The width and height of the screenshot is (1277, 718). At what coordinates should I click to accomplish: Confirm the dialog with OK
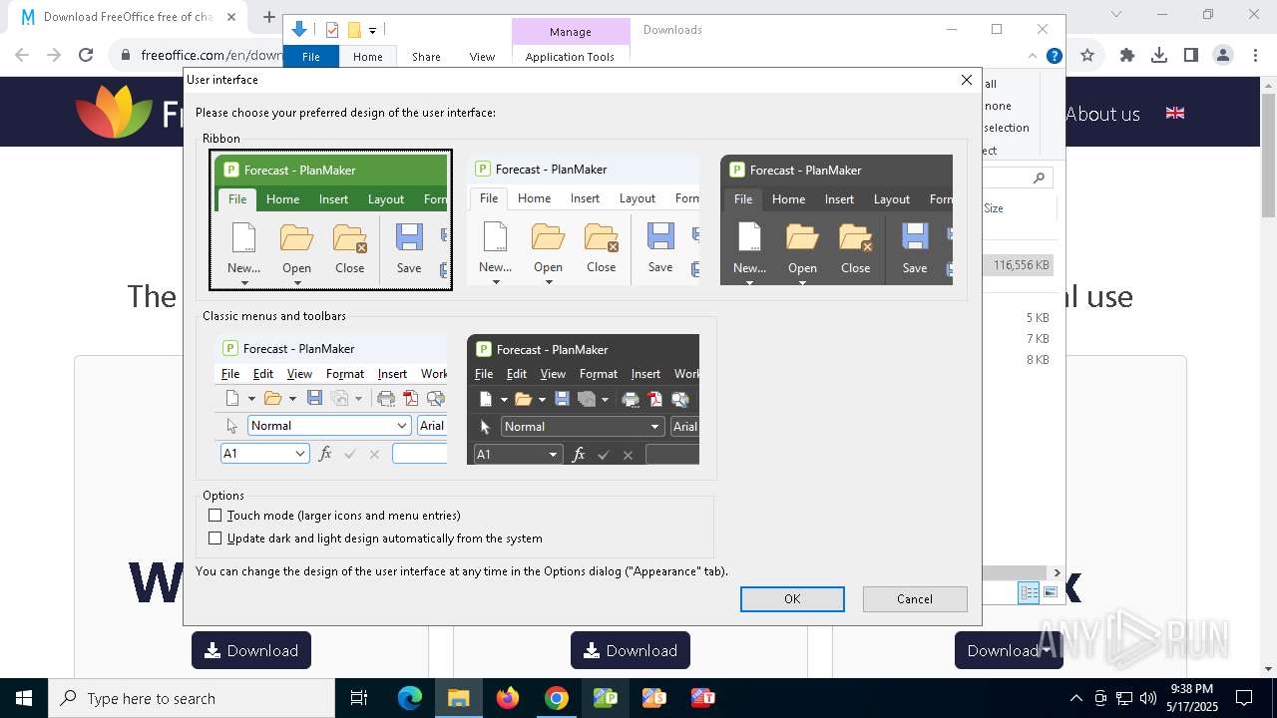click(792, 599)
